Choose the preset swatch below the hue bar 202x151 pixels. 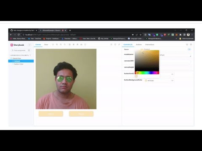coord(136,76)
